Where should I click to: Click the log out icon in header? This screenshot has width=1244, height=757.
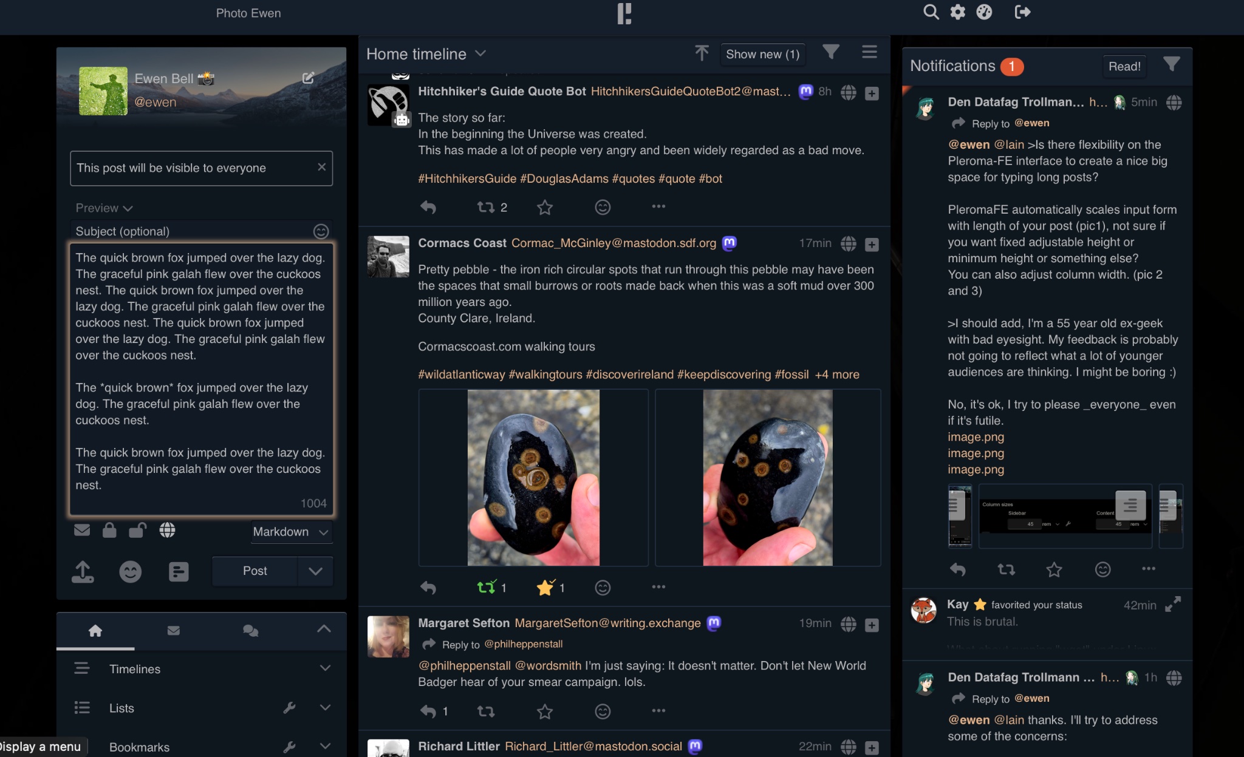pos(1022,12)
